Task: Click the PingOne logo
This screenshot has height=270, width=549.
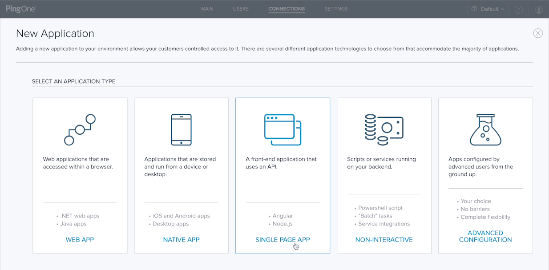Action: pyautogui.click(x=21, y=9)
